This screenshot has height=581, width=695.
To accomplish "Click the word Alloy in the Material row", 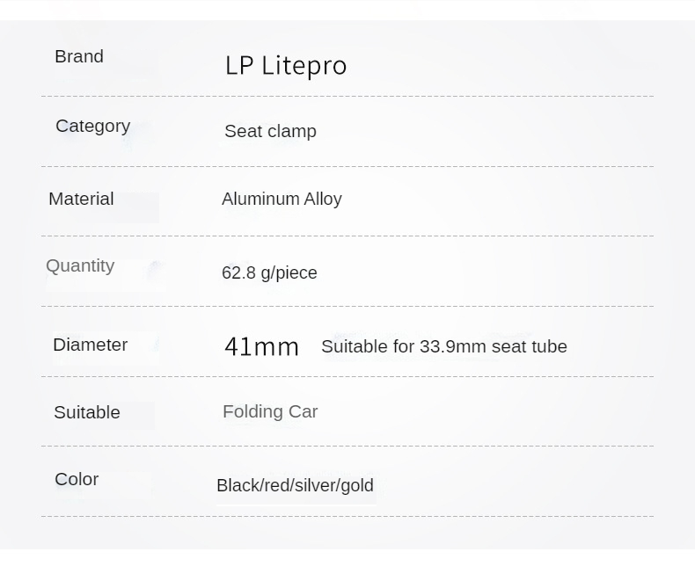I will point(324,199).
